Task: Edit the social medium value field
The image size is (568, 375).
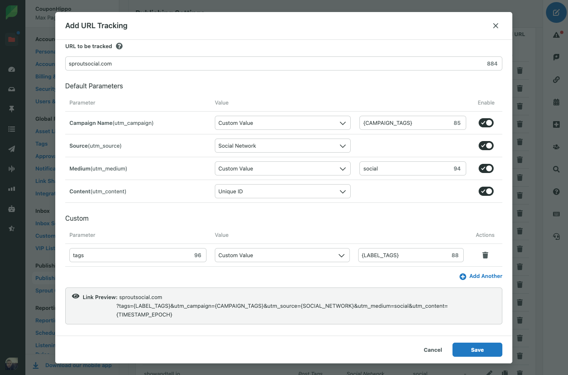Action: click(413, 168)
